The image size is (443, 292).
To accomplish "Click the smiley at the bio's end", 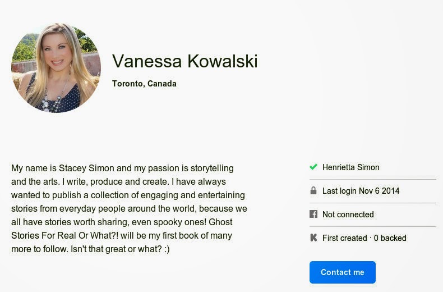I will [x=167, y=249].
